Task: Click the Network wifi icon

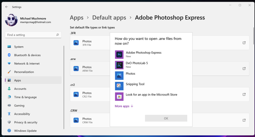Action: click(x=9, y=63)
